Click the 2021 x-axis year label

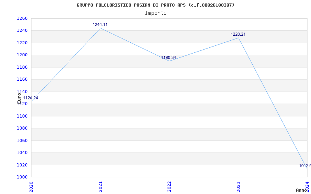[x=100, y=187]
